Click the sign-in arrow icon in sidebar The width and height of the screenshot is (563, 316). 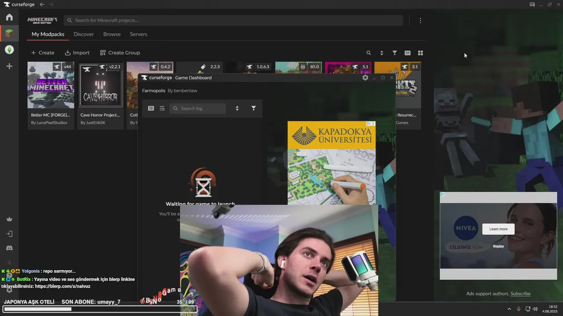click(9, 234)
